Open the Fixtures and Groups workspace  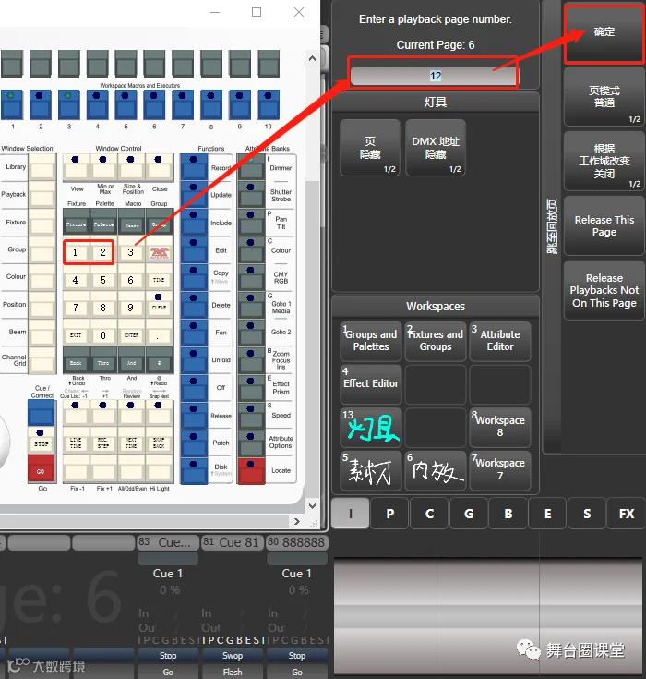[x=436, y=341]
